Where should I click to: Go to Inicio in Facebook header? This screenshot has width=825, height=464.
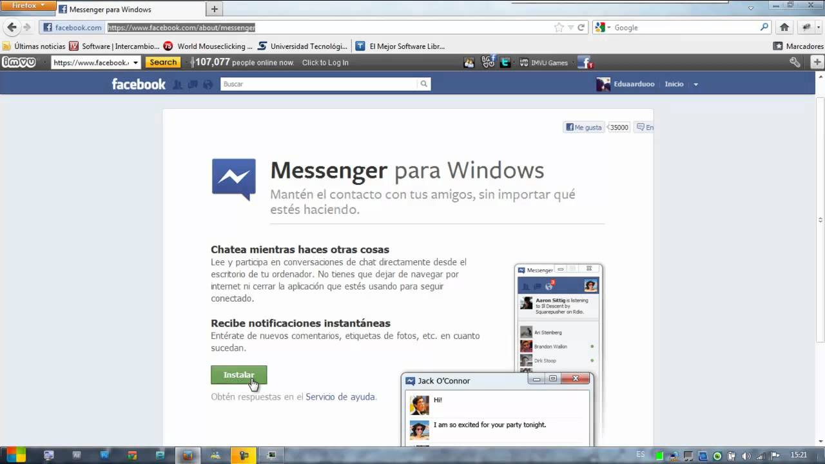click(674, 84)
